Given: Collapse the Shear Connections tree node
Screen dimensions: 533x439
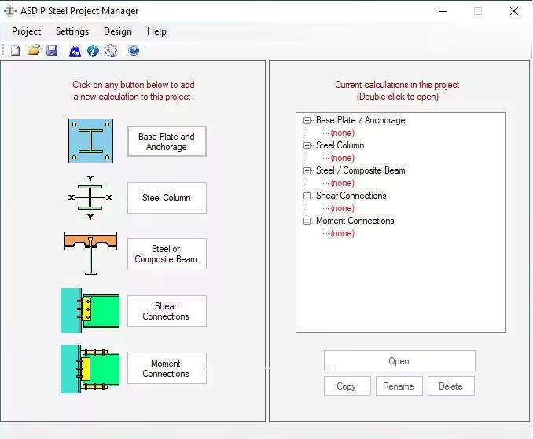Looking at the screenshot, I should 307,196.
